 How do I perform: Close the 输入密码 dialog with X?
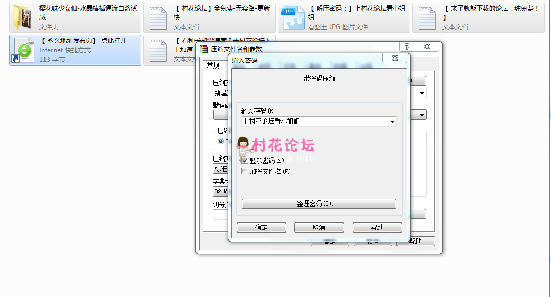pos(394,58)
